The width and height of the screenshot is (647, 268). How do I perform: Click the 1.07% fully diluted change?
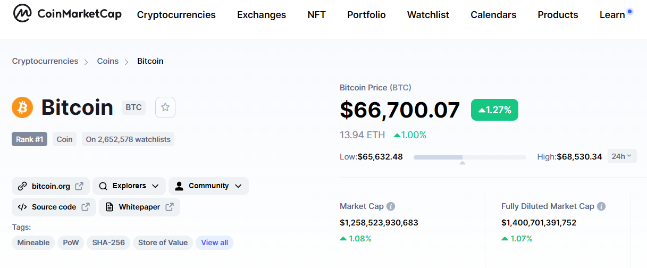[517, 239]
